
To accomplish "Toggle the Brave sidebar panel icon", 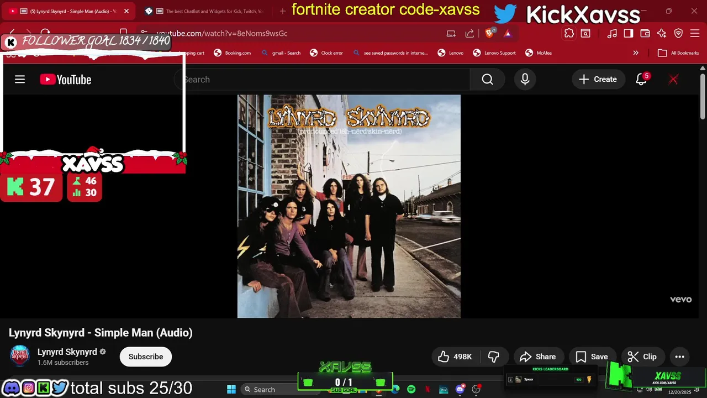I will pos(628,33).
